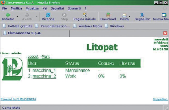Click the Indietro back arrow icon

point(8,15)
